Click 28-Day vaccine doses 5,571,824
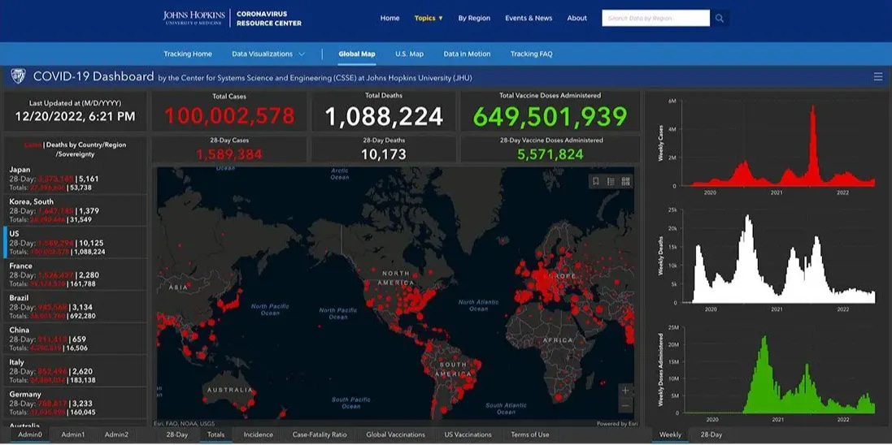 click(550, 154)
